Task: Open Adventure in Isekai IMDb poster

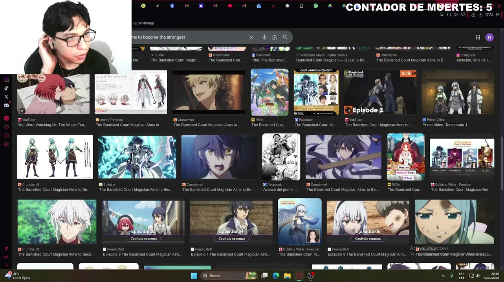Action: pyautogui.click(x=269, y=92)
